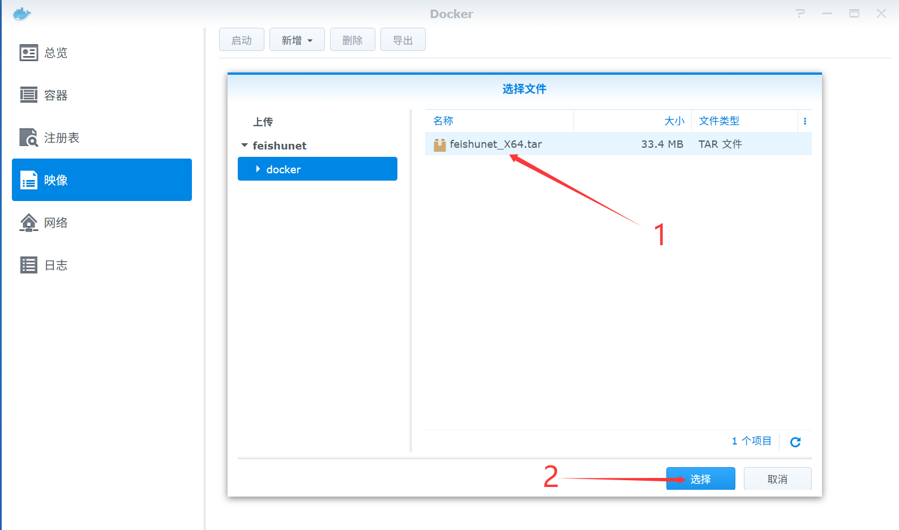Click the 导出 export button
Viewport: 899px width, 530px height.
[x=403, y=40]
